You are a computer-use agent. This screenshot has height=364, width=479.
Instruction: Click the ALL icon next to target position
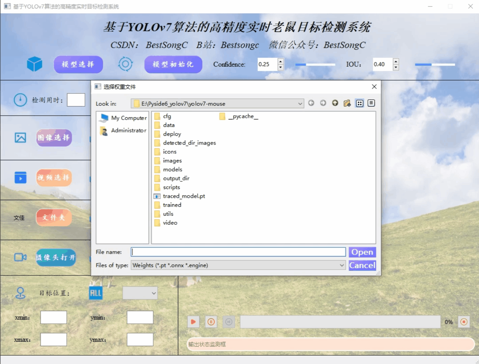tap(95, 293)
